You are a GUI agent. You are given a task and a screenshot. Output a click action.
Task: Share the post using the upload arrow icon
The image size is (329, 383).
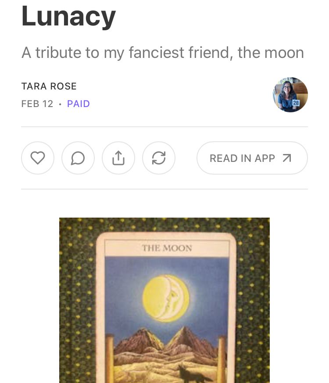118,158
